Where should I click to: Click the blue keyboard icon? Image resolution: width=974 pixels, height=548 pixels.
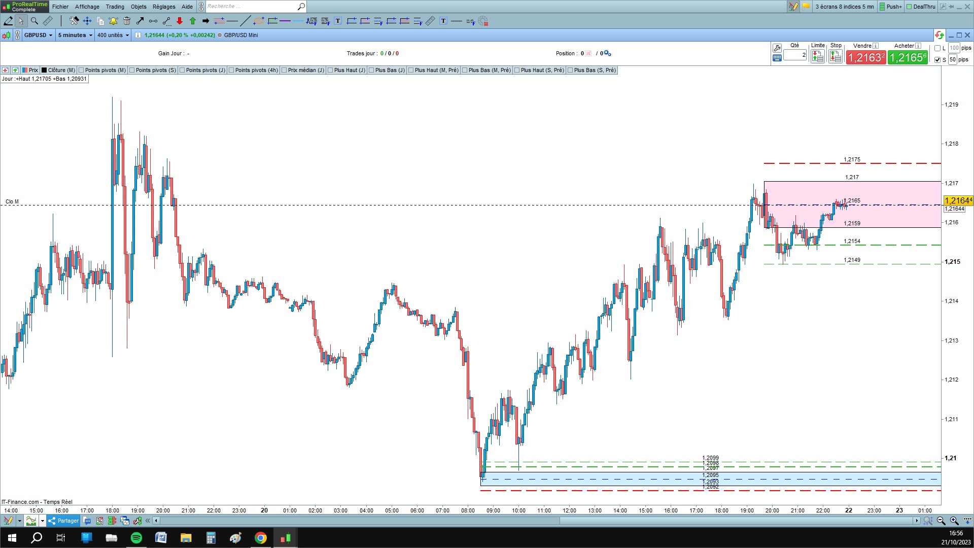pos(777,58)
